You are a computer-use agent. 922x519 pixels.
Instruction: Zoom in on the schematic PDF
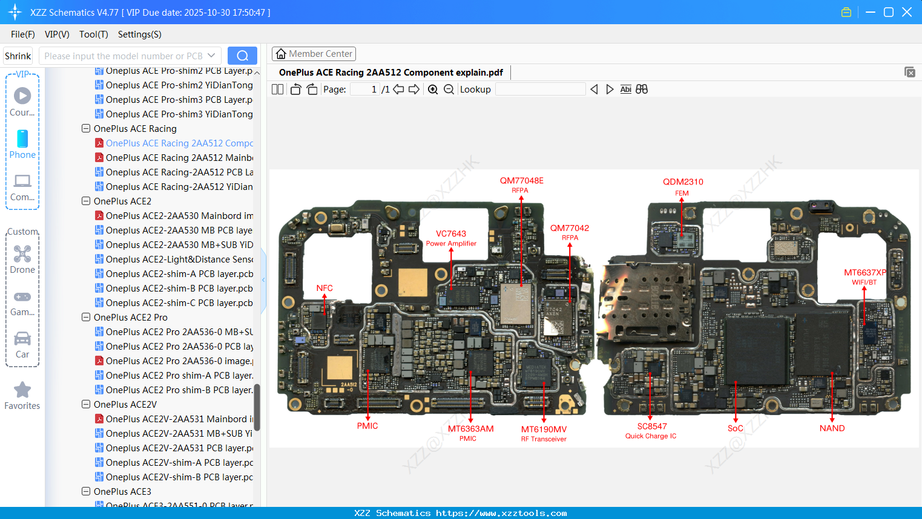point(433,89)
